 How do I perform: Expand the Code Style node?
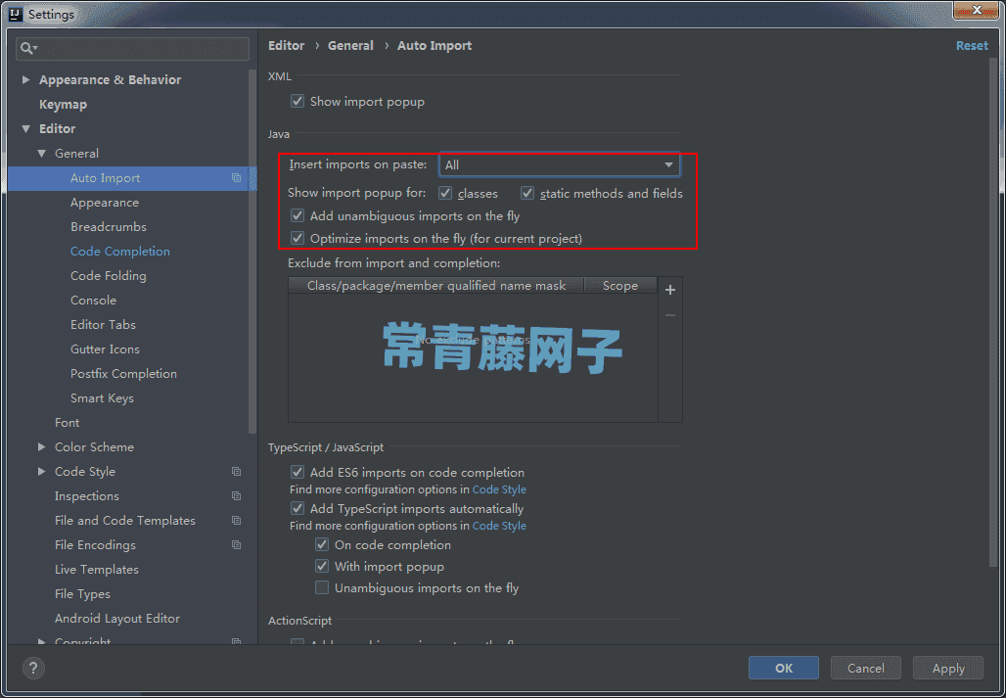point(42,472)
